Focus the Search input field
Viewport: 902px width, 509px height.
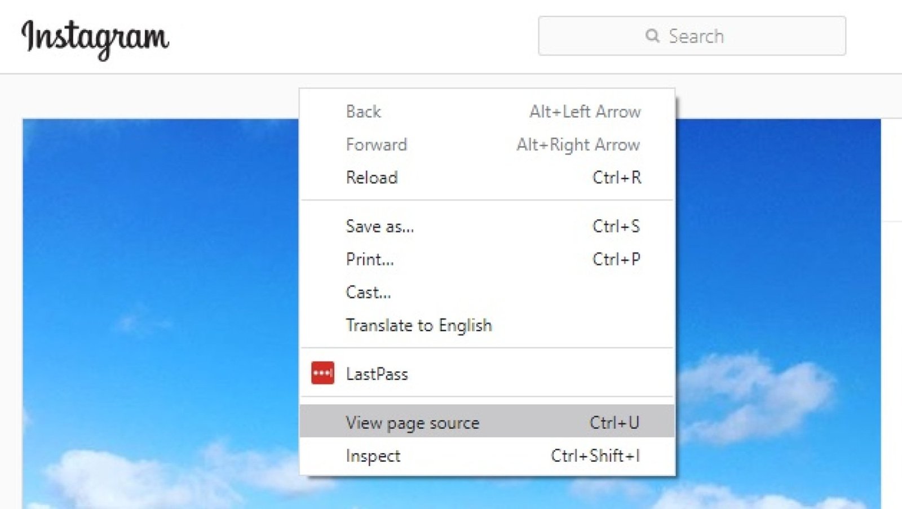[692, 36]
